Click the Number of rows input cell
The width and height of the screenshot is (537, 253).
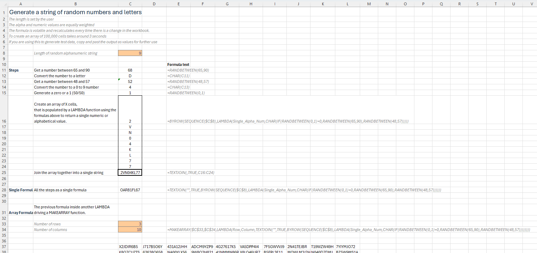(x=130, y=224)
